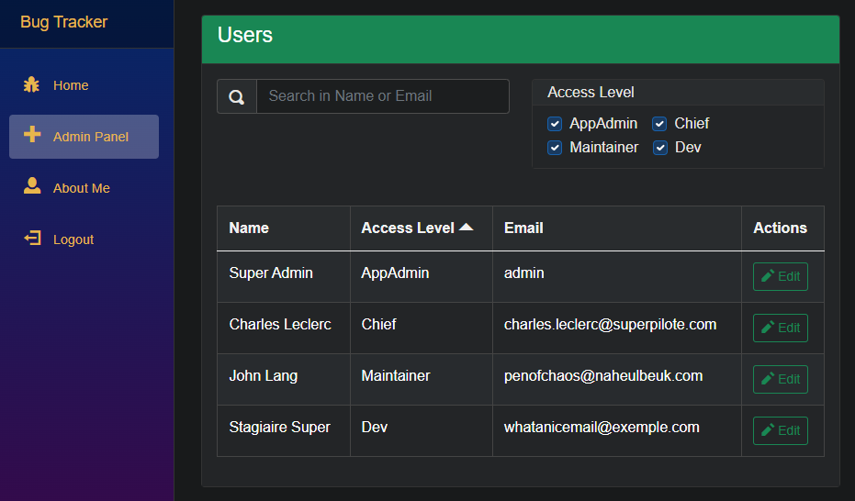The width and height of the screenshot is (855, 501).
Task: Click the plus icon beside Admin Panel
Action: [32, 134]
